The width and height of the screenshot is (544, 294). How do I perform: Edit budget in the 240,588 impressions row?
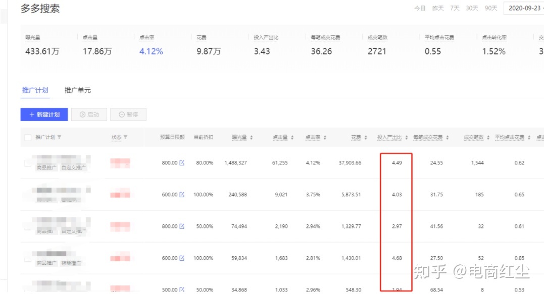[x=182, y=195]
